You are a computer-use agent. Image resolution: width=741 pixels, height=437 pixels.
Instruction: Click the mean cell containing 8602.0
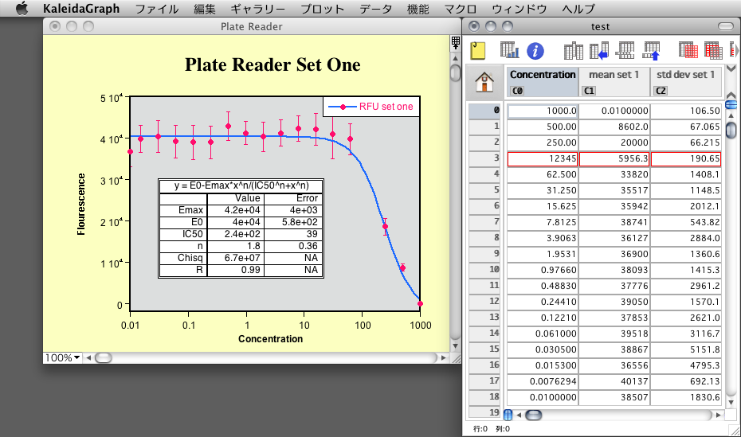pos(614,127)
